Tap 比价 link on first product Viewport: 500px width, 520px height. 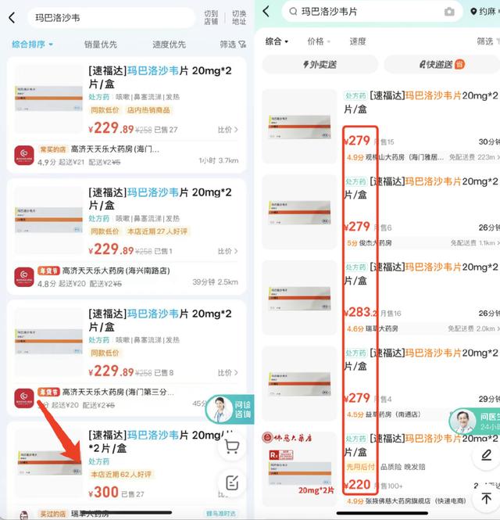[227, 130]
